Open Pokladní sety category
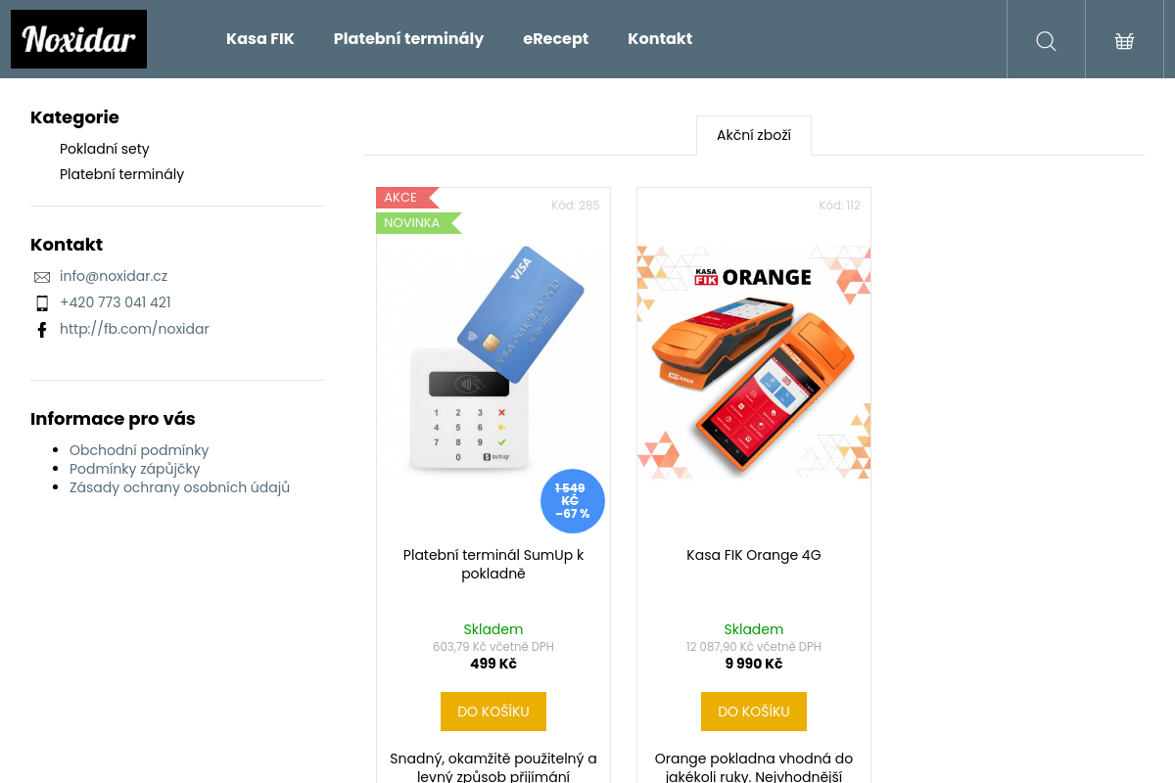Viewport: 1175px width, 783px height. click(105, 149)
